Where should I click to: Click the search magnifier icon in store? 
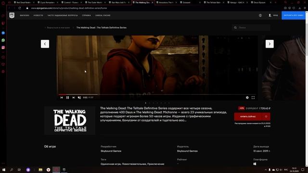pyautogui.click(x=235, y=28)
